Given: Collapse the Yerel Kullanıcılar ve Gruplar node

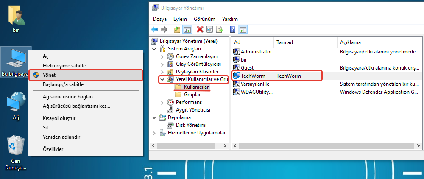Looking at the screenshot, I should (x=162, y=79).
